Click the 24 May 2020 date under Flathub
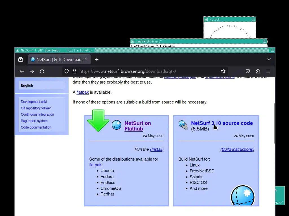The image size is (289, 216). coord(153,136)
